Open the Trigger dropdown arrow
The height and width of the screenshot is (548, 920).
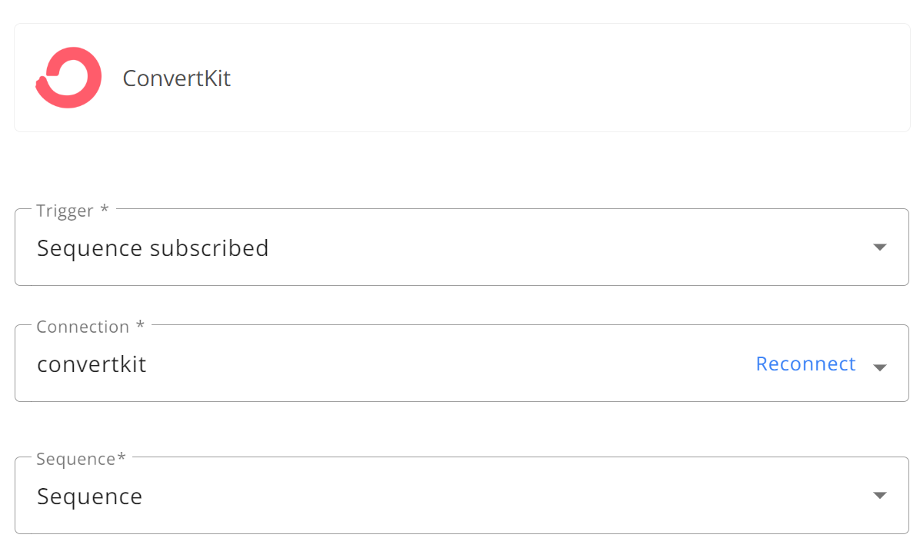point(879,247)
